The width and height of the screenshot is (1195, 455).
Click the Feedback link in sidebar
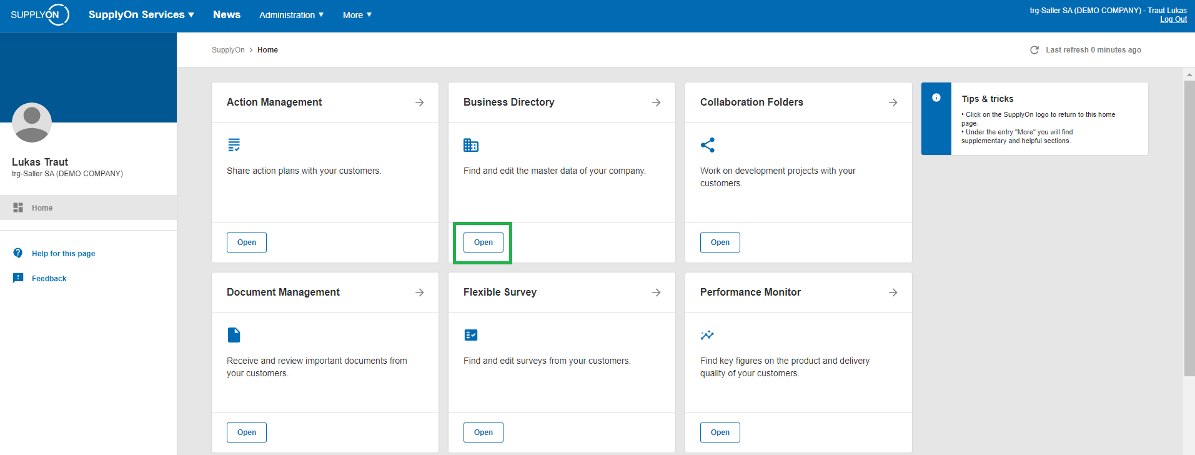tap(49, 279)
